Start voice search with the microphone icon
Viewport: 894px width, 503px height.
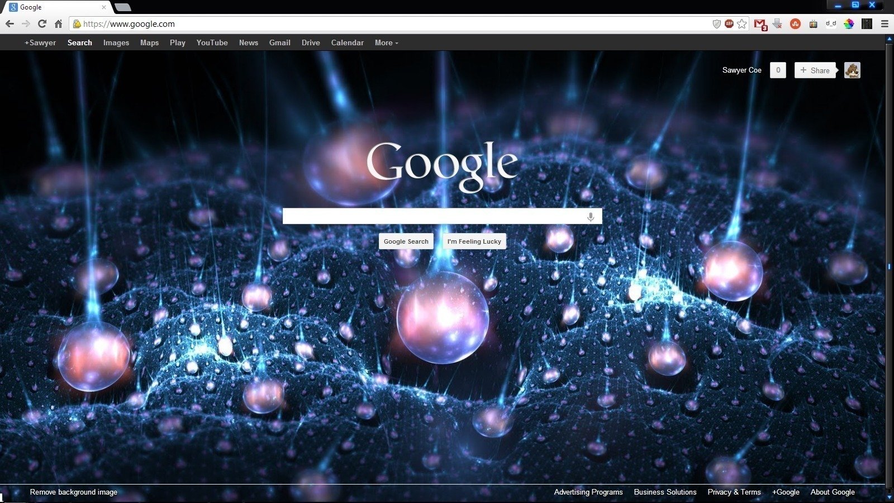coord(591,217)
